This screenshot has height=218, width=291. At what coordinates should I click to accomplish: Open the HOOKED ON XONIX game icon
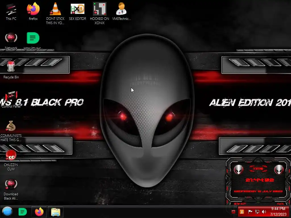click(100, 13)
